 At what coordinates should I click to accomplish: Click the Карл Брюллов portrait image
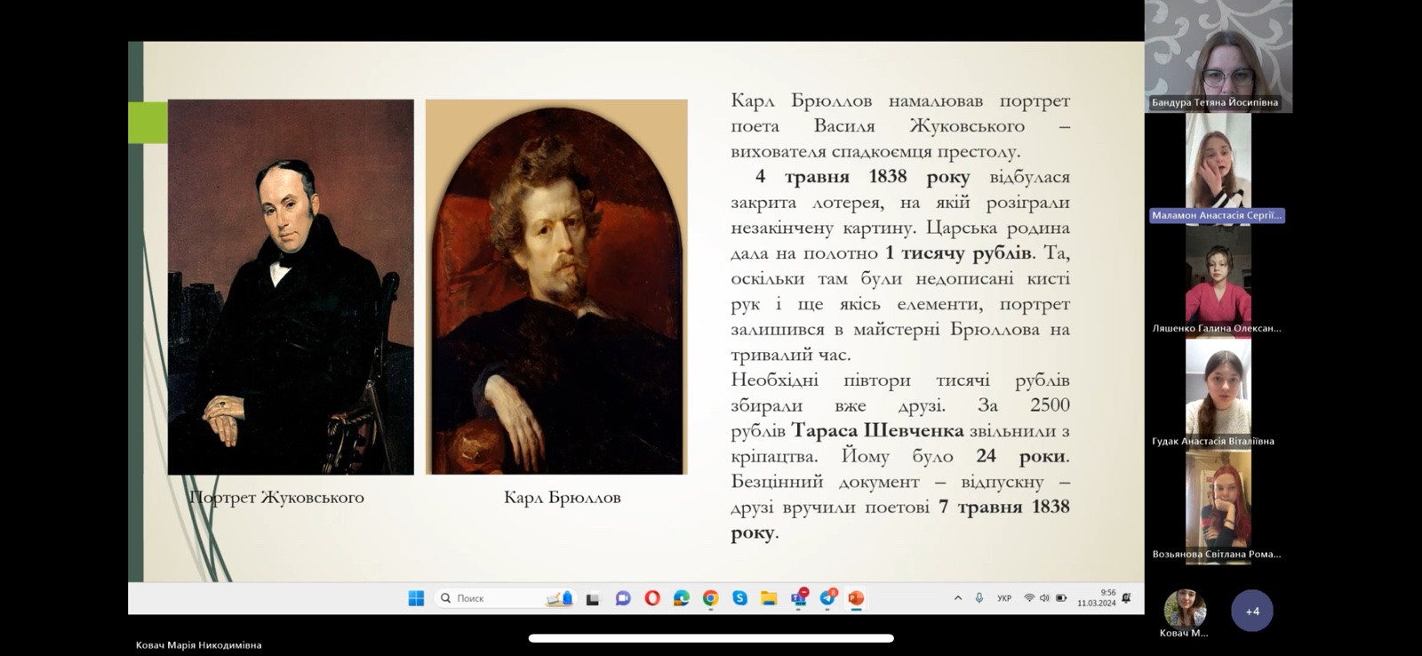tap(556, 286)
